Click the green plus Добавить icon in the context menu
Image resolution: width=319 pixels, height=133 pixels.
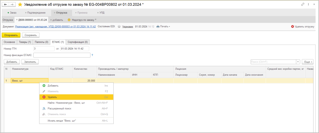click(x=44, y=86)
